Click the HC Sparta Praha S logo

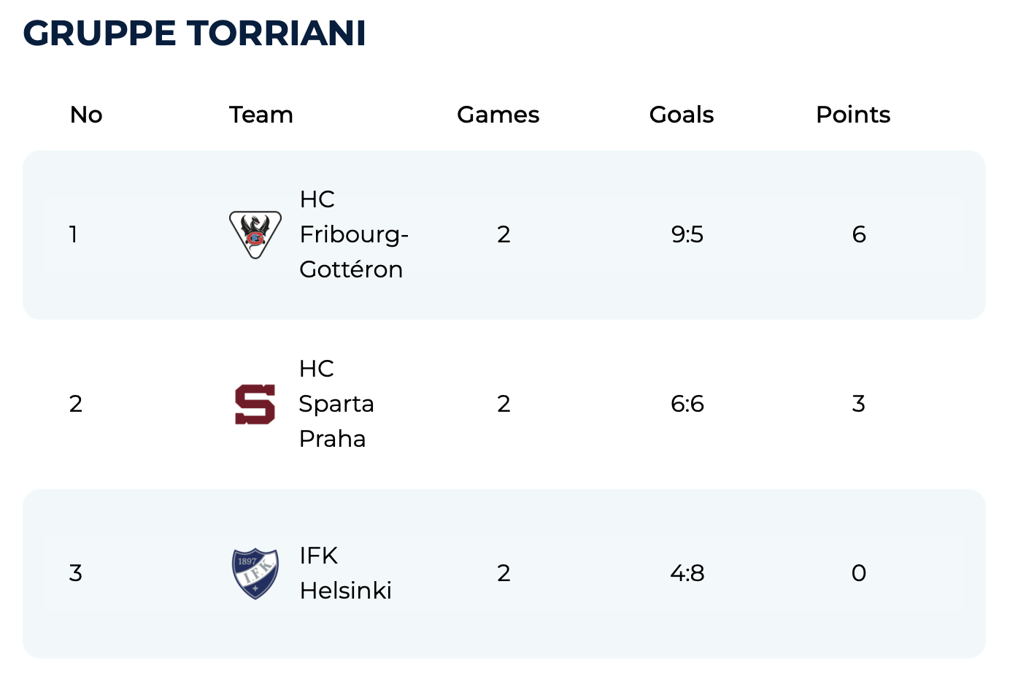[x=255, y=404]
